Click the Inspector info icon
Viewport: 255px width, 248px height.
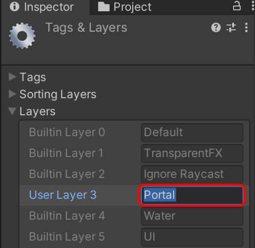15,7
